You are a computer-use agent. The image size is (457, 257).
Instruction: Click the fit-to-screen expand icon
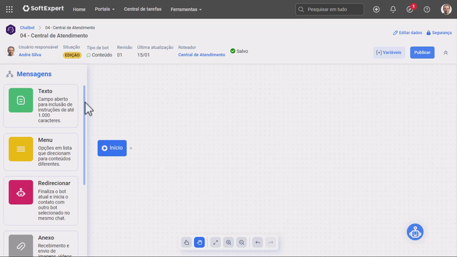pos(215,242)
